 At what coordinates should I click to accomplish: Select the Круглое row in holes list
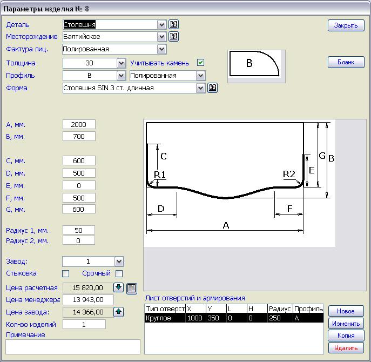234,318
